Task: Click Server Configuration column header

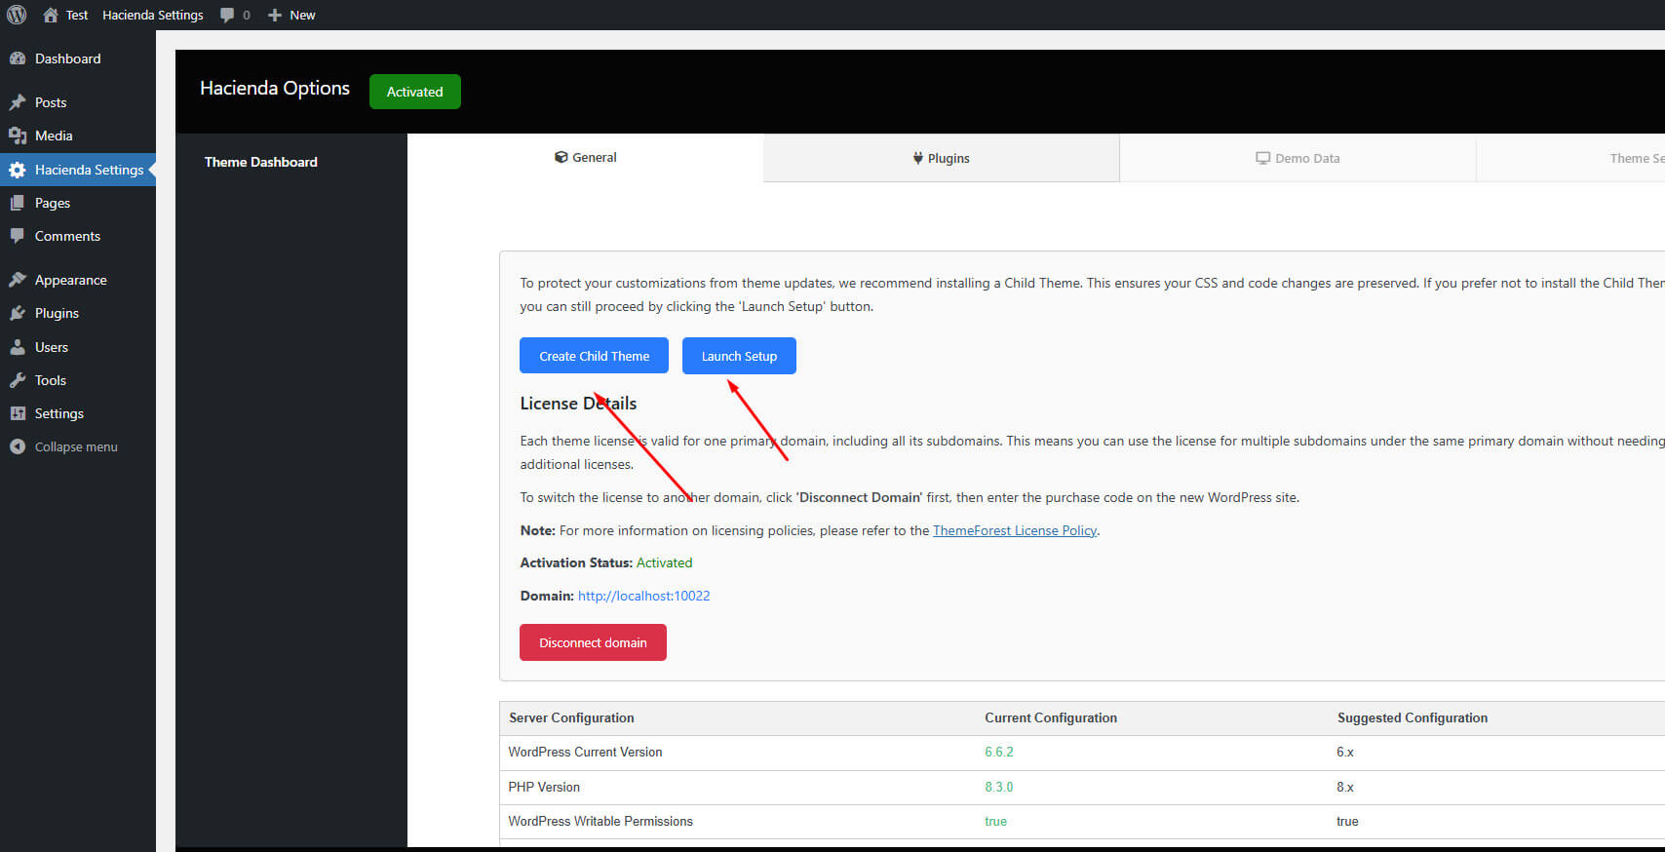Action: (571, 717)
